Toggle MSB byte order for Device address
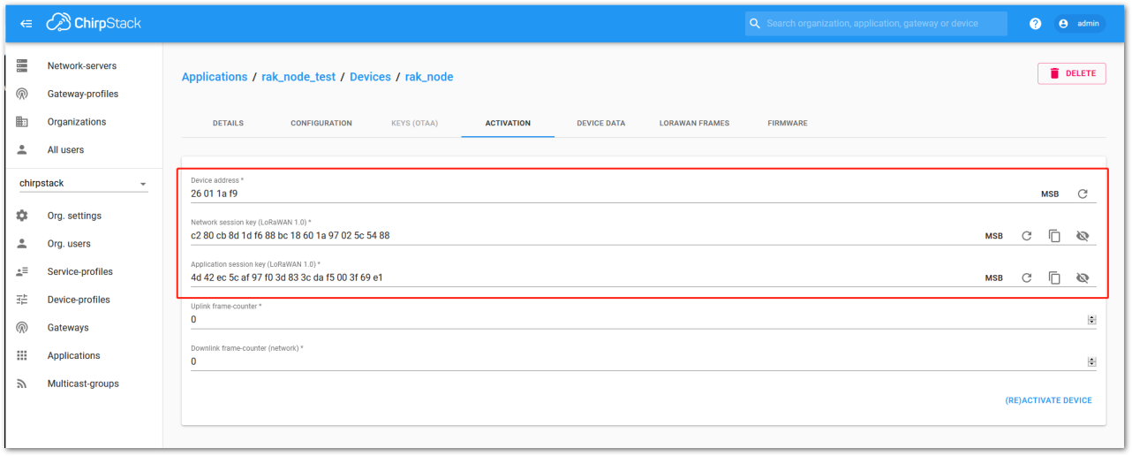Image resolution: width=1132 pixels, height=456 pixels. pyautogui.click(x=1050, y=194)
